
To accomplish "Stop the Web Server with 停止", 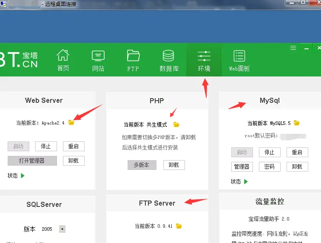I will point(46,146).
